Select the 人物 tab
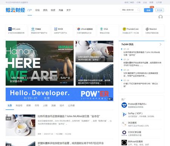 [45, 105]
